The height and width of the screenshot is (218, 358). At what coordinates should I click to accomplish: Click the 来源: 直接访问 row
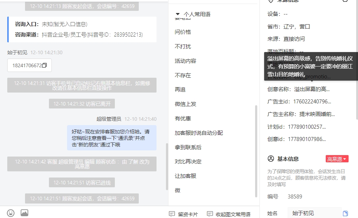tap(286, 39)
